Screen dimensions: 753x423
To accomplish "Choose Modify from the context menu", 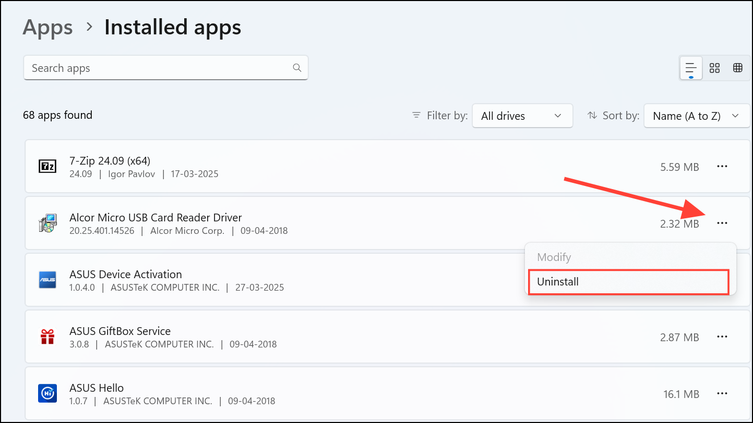I will (x=554, y=257).
